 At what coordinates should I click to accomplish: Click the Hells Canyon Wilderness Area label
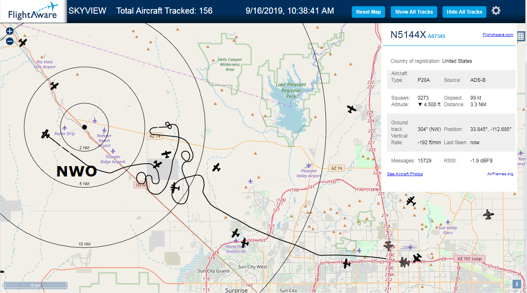point(230,64)
